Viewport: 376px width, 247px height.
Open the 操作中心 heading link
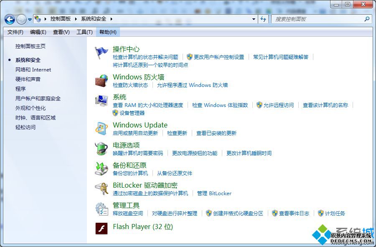pyautogui.click(x=126, y=49)
